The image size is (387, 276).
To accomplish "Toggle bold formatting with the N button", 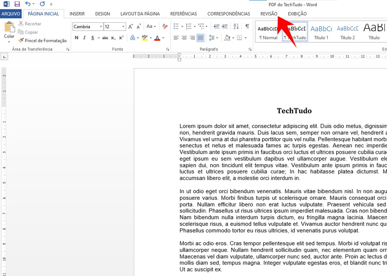I will pos(76,38).
